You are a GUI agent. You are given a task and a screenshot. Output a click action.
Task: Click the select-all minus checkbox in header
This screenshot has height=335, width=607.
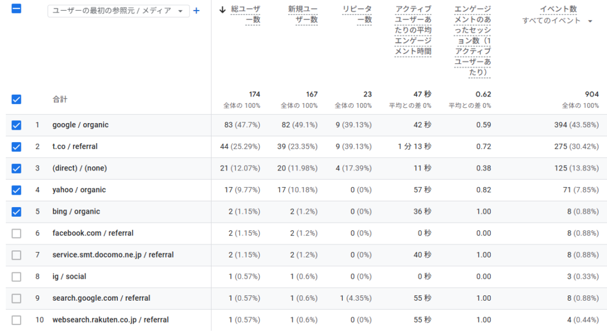point(16,8)
